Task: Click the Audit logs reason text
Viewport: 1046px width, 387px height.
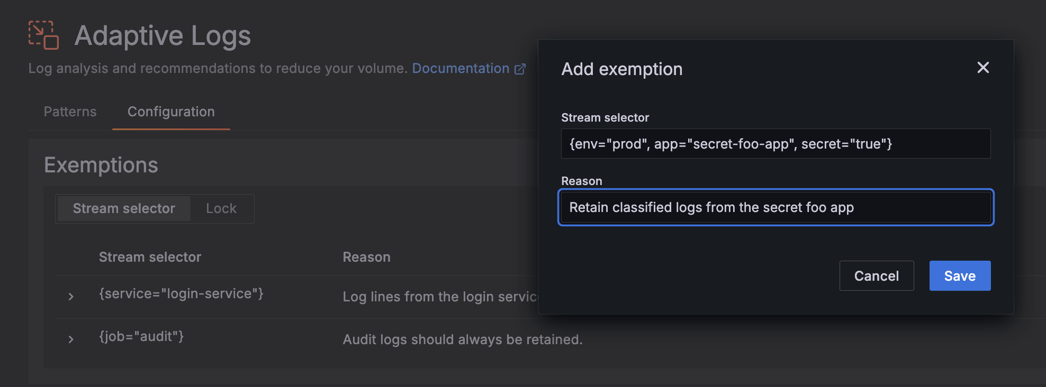Action: coord(462,339)
